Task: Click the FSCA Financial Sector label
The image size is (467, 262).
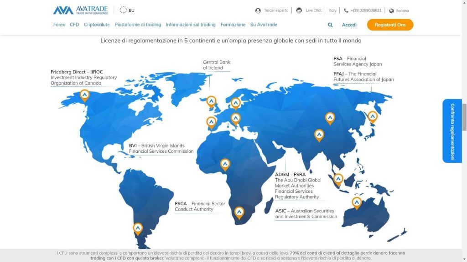Action: 200,207
